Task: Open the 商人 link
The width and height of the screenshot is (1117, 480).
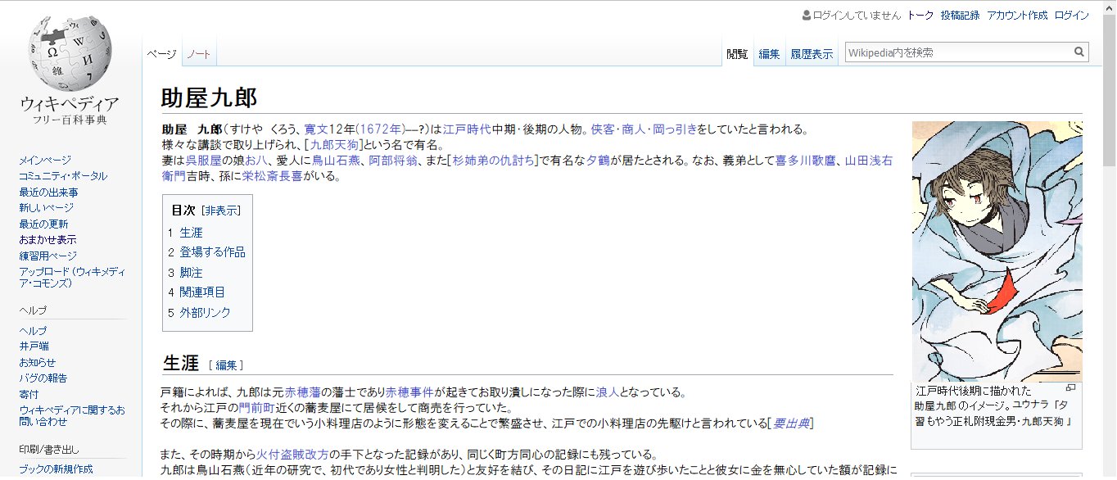Action: [634, 129]
